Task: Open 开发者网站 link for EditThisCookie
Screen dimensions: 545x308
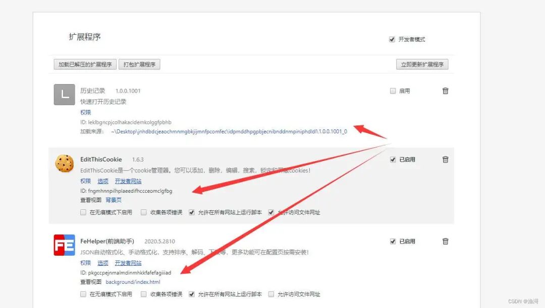Action: tap(128, 181)
